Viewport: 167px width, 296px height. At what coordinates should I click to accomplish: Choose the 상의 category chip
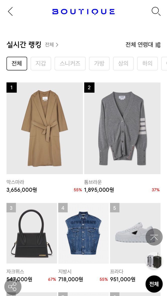tap(123, 63)
